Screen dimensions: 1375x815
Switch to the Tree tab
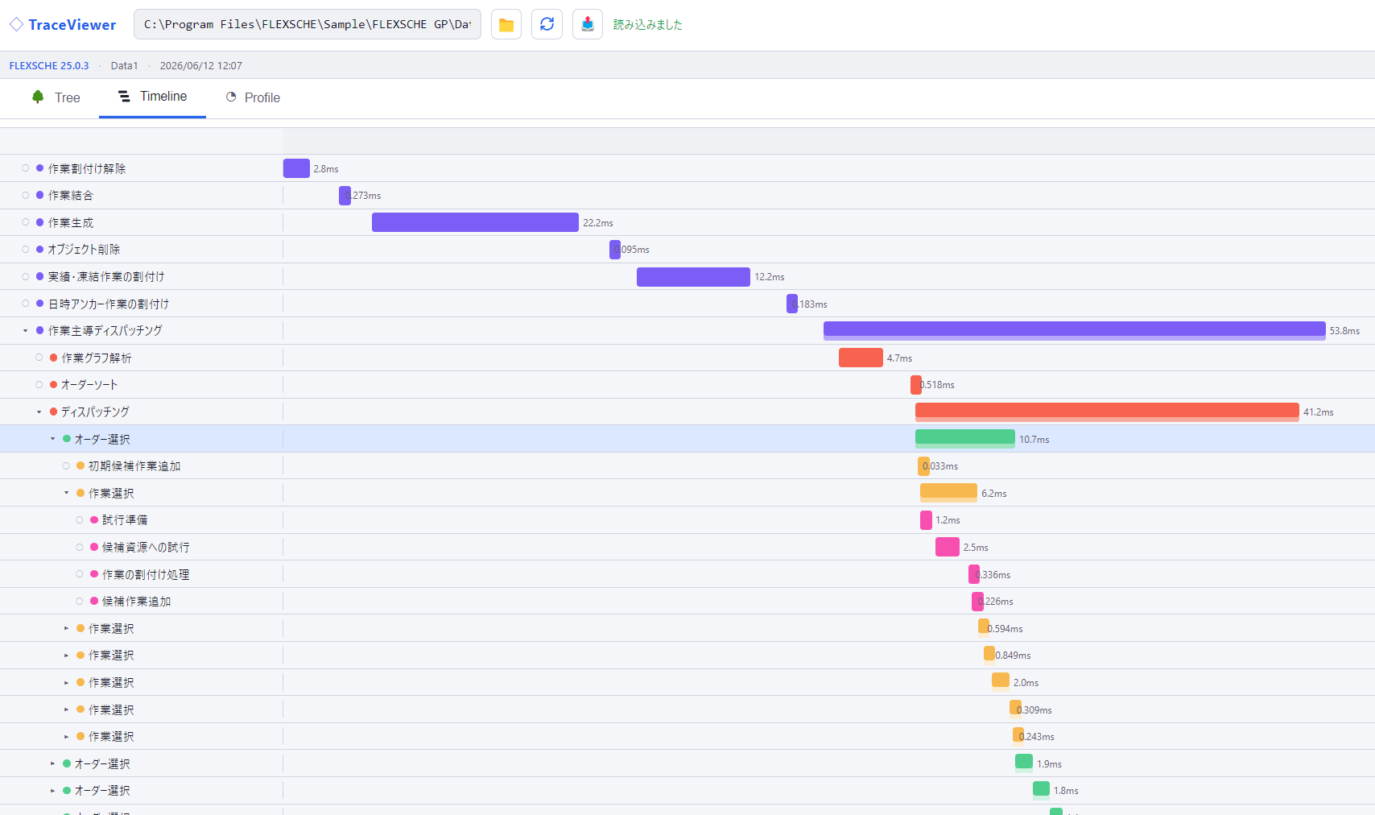pyautogui.click(x=56, y=97)
